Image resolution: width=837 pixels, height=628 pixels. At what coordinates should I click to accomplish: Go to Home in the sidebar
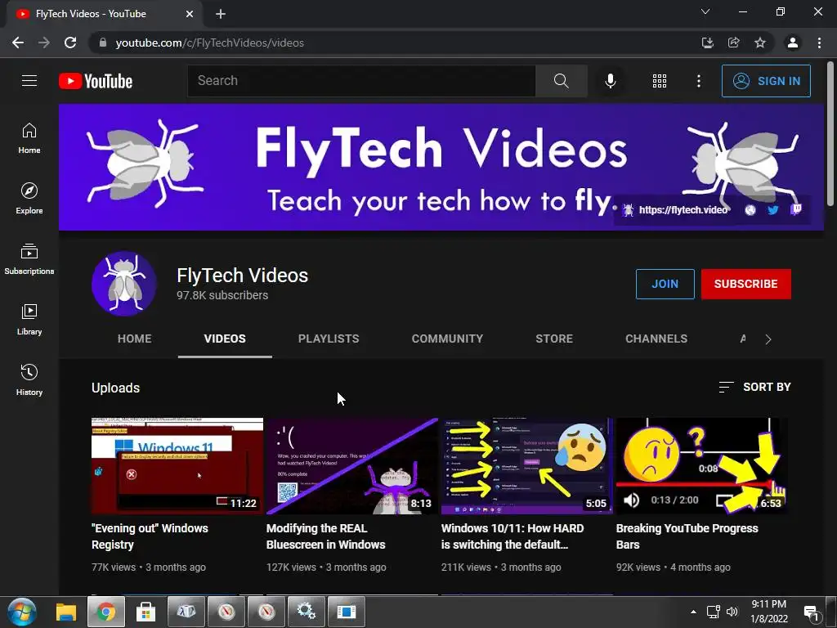[x=29, y=138]
